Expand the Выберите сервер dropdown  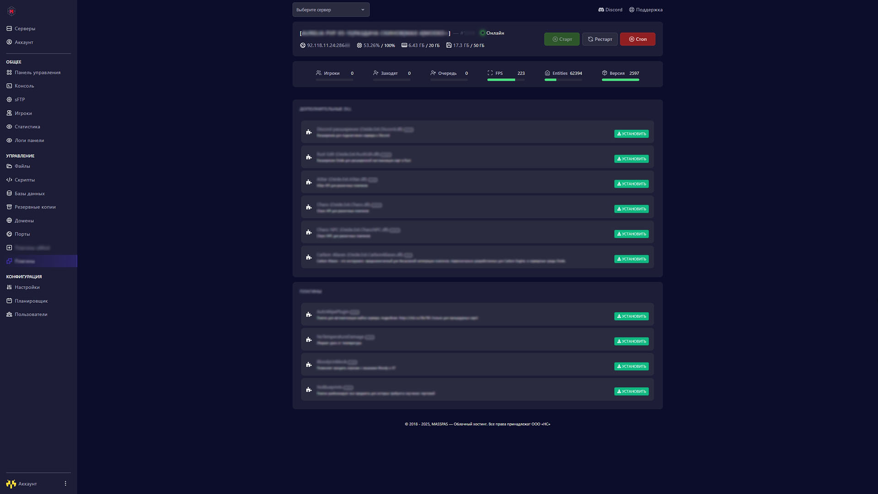pos(331,10)
